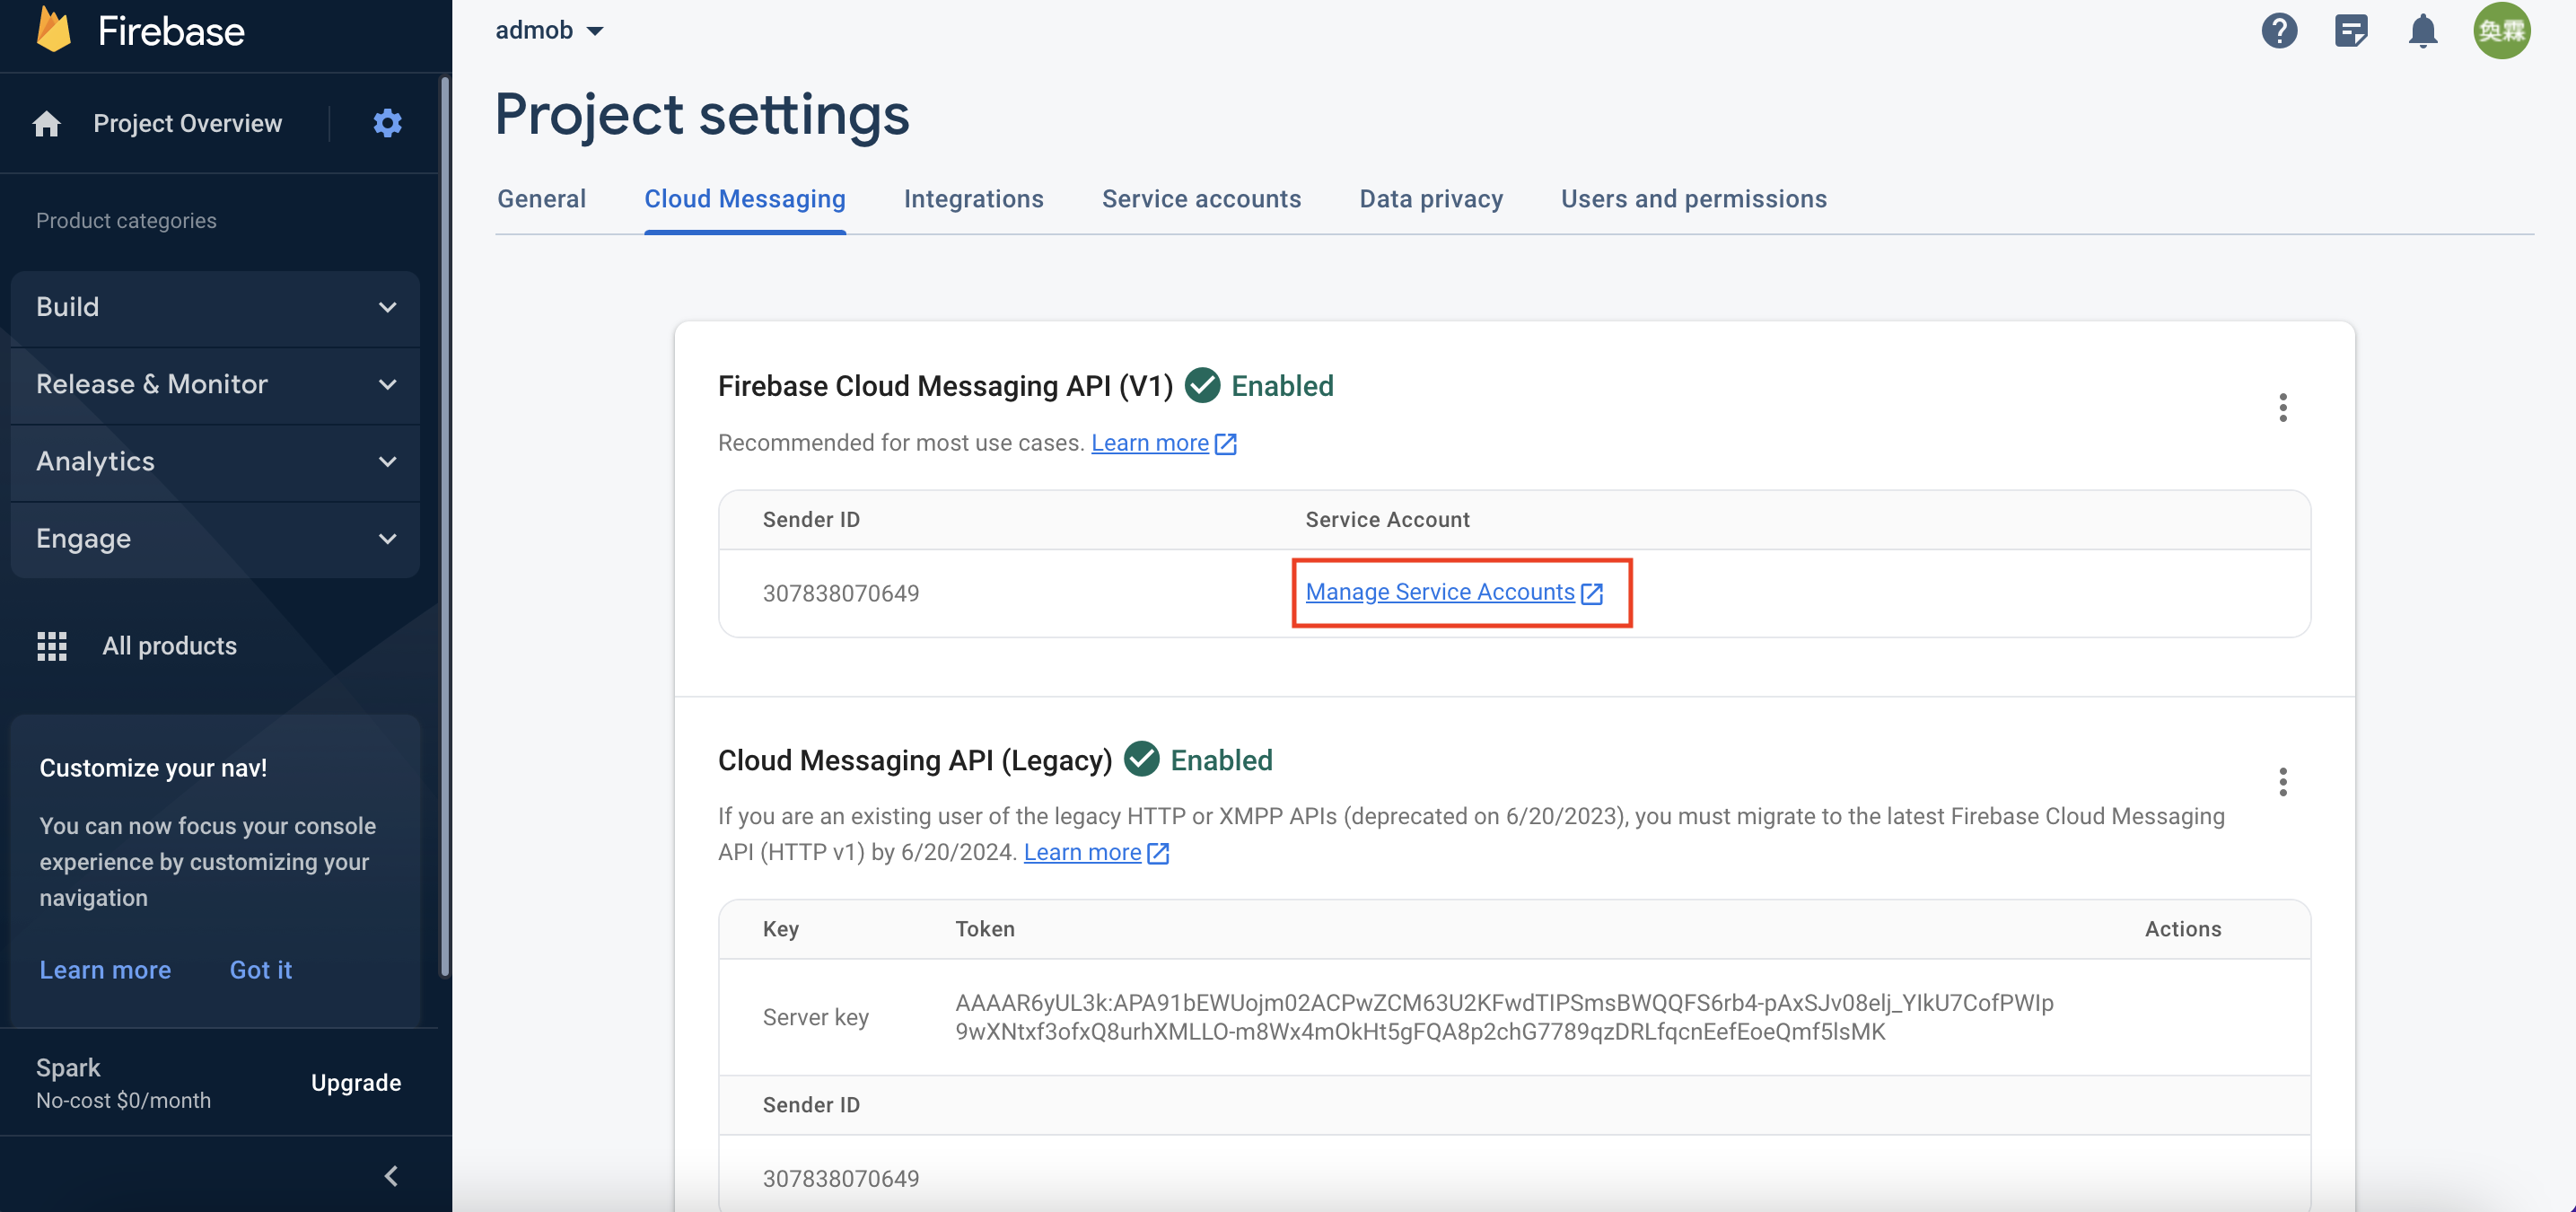Screen dimensions: 2576x1212
Task: Open Legacy API three-dot options menu
Action: point(2282,781)
